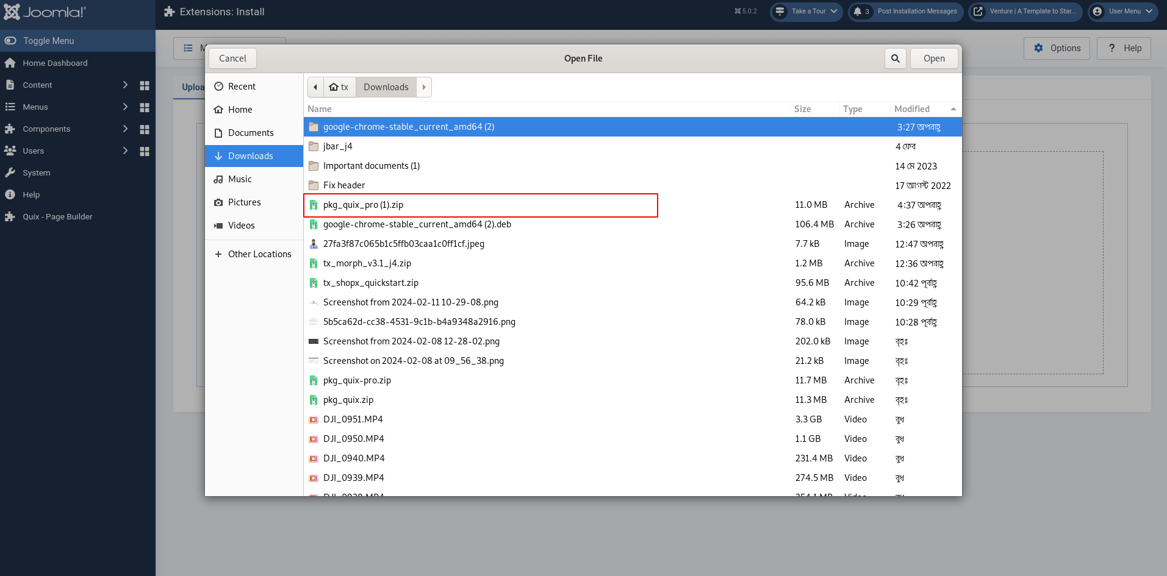This screenshot has height=576, width=1167.
Task: Select google-chrome-stable_current_amd64 (2) folder row
Action: click(x=633, y=127)
